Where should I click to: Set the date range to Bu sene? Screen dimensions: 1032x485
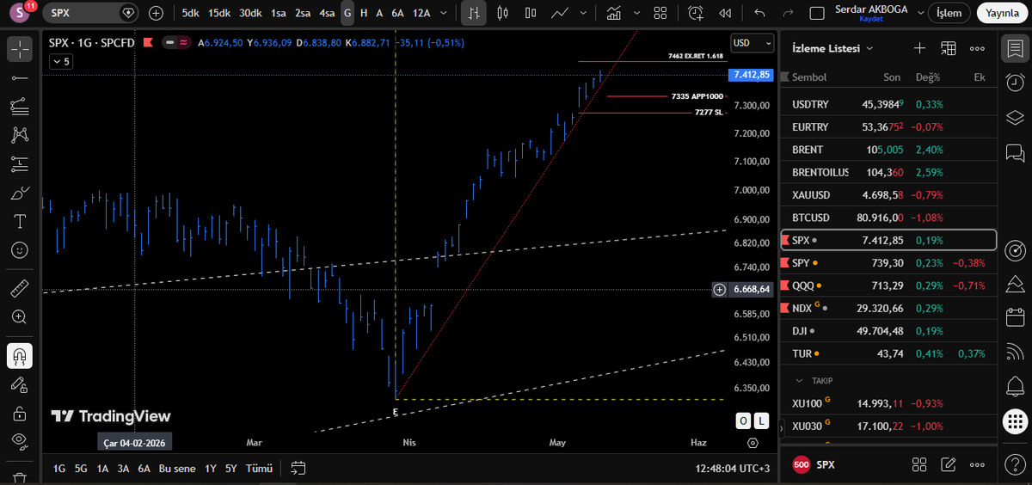coord(177,469)
